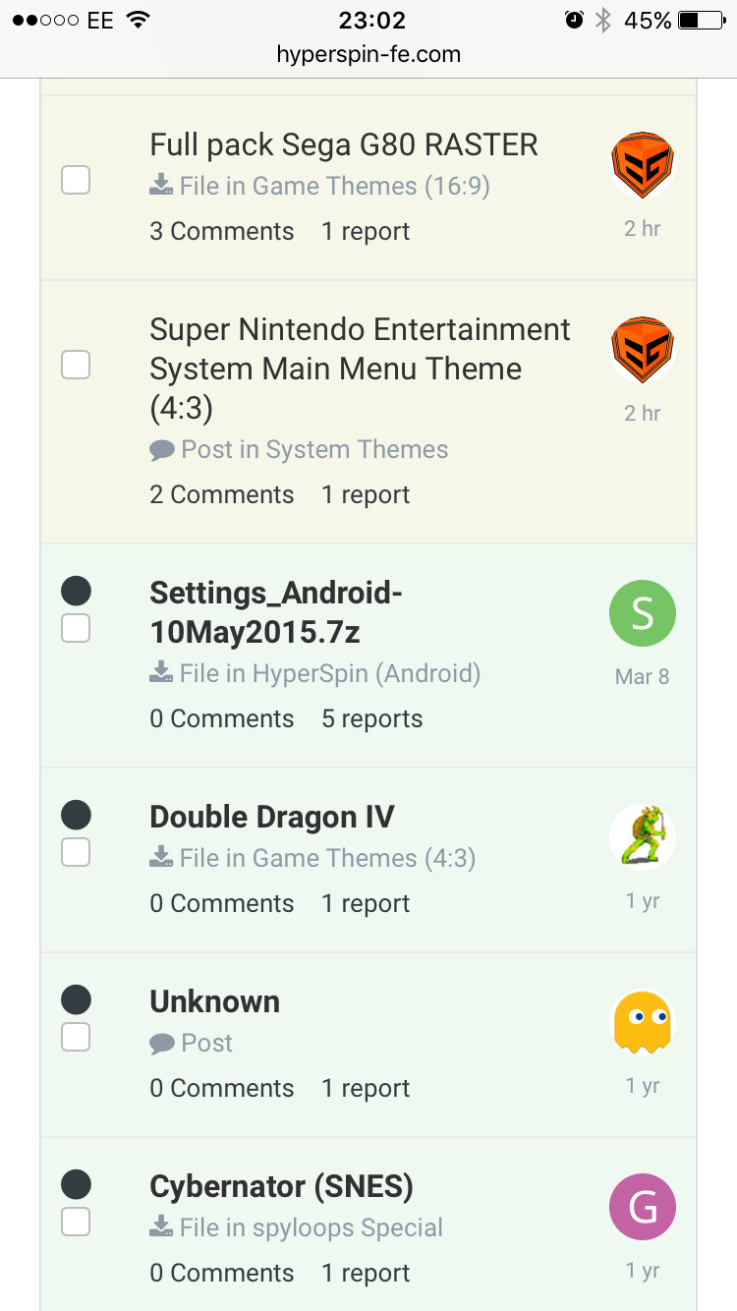Check the box for Settings_Android-10May2015.7z
This screenshot has width=737, height=1311.
76,628
